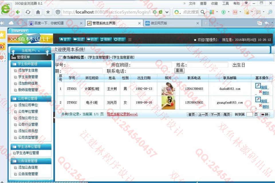Collapse the 学生选单位管理 menu section

pos(31,147)
